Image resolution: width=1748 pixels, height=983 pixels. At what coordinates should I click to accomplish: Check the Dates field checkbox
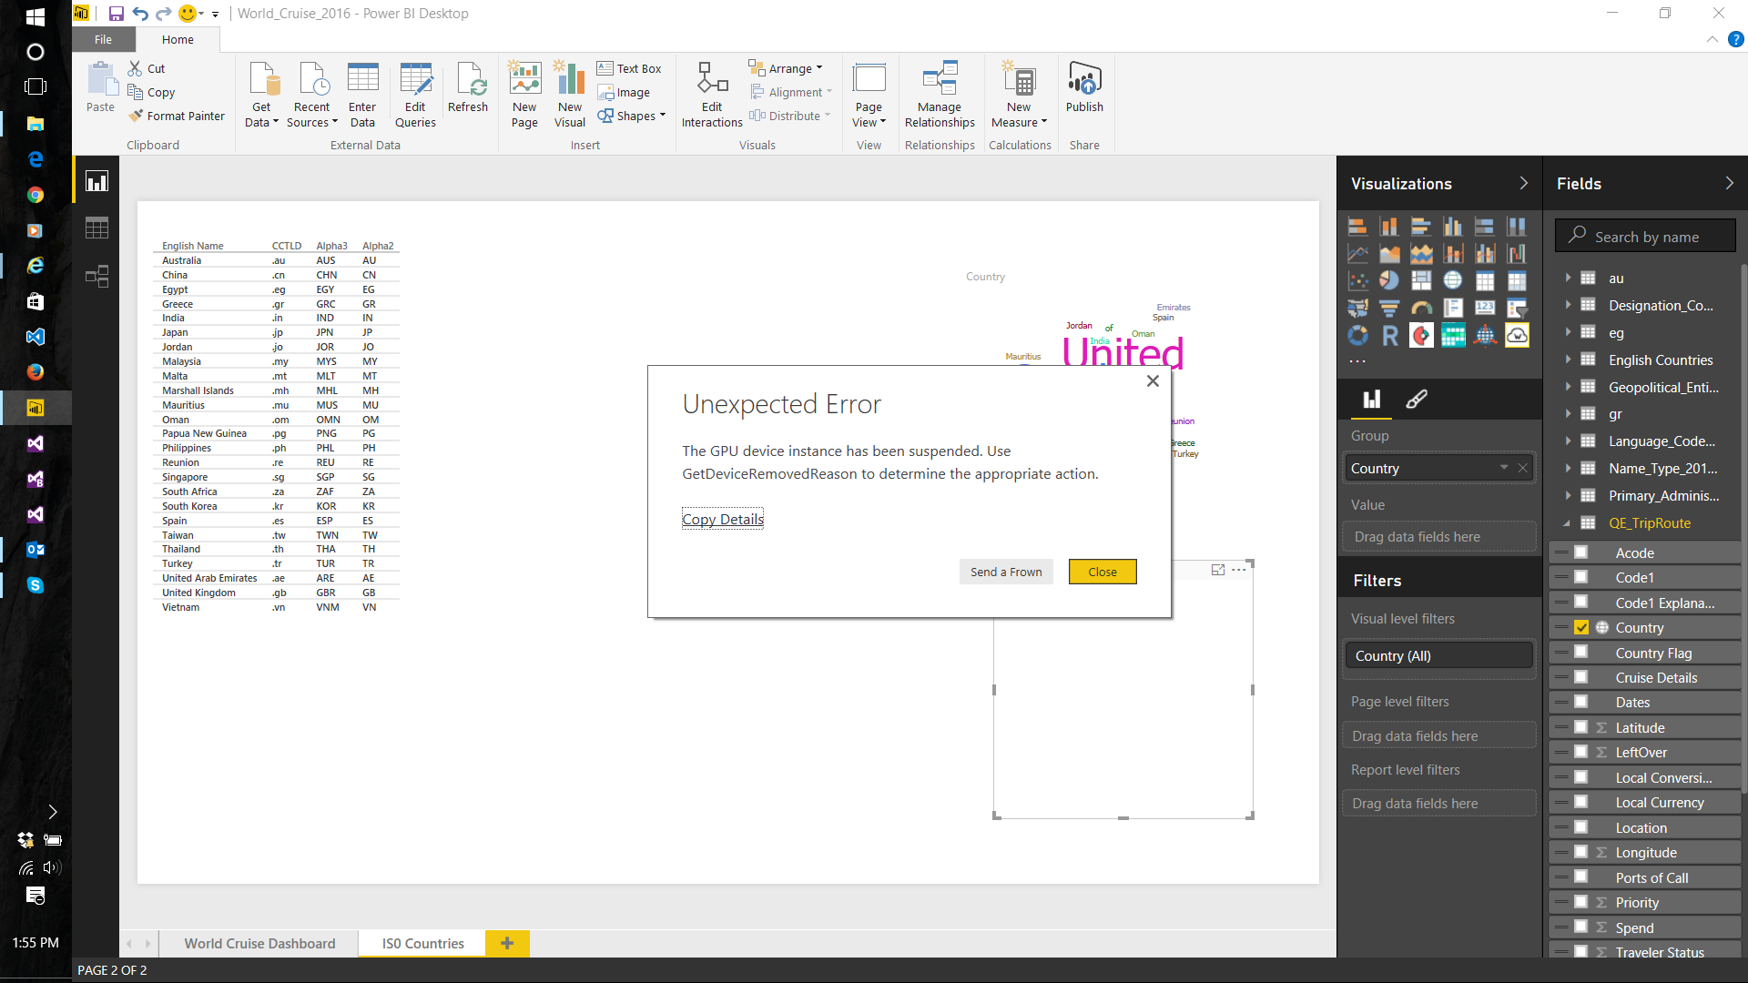click(1581, 702)
